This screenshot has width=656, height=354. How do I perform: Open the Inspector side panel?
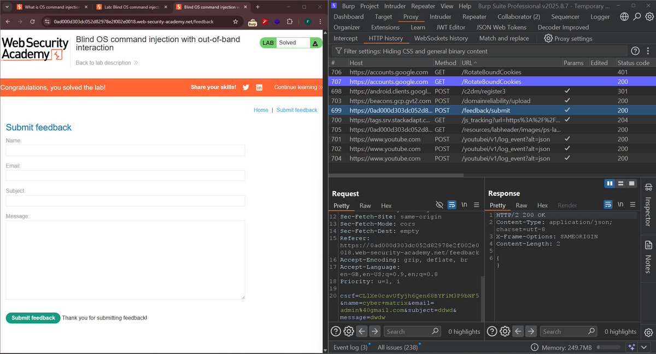649,211
